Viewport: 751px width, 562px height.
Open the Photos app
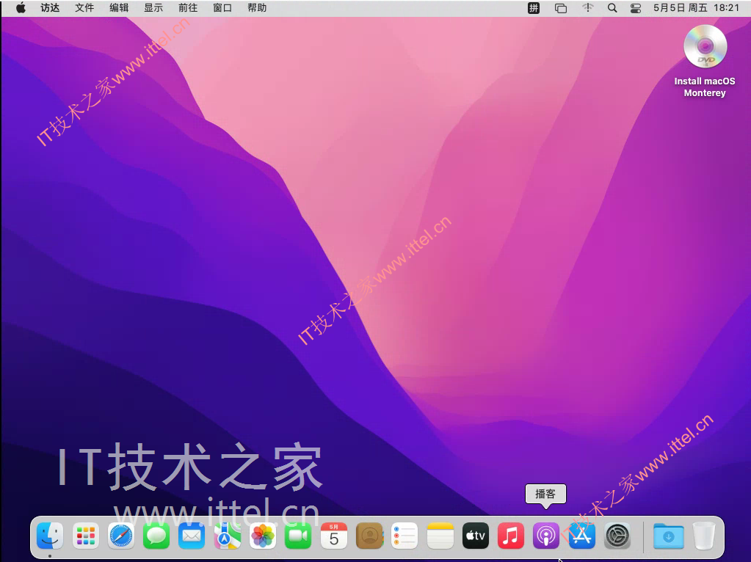coord(263,536)
